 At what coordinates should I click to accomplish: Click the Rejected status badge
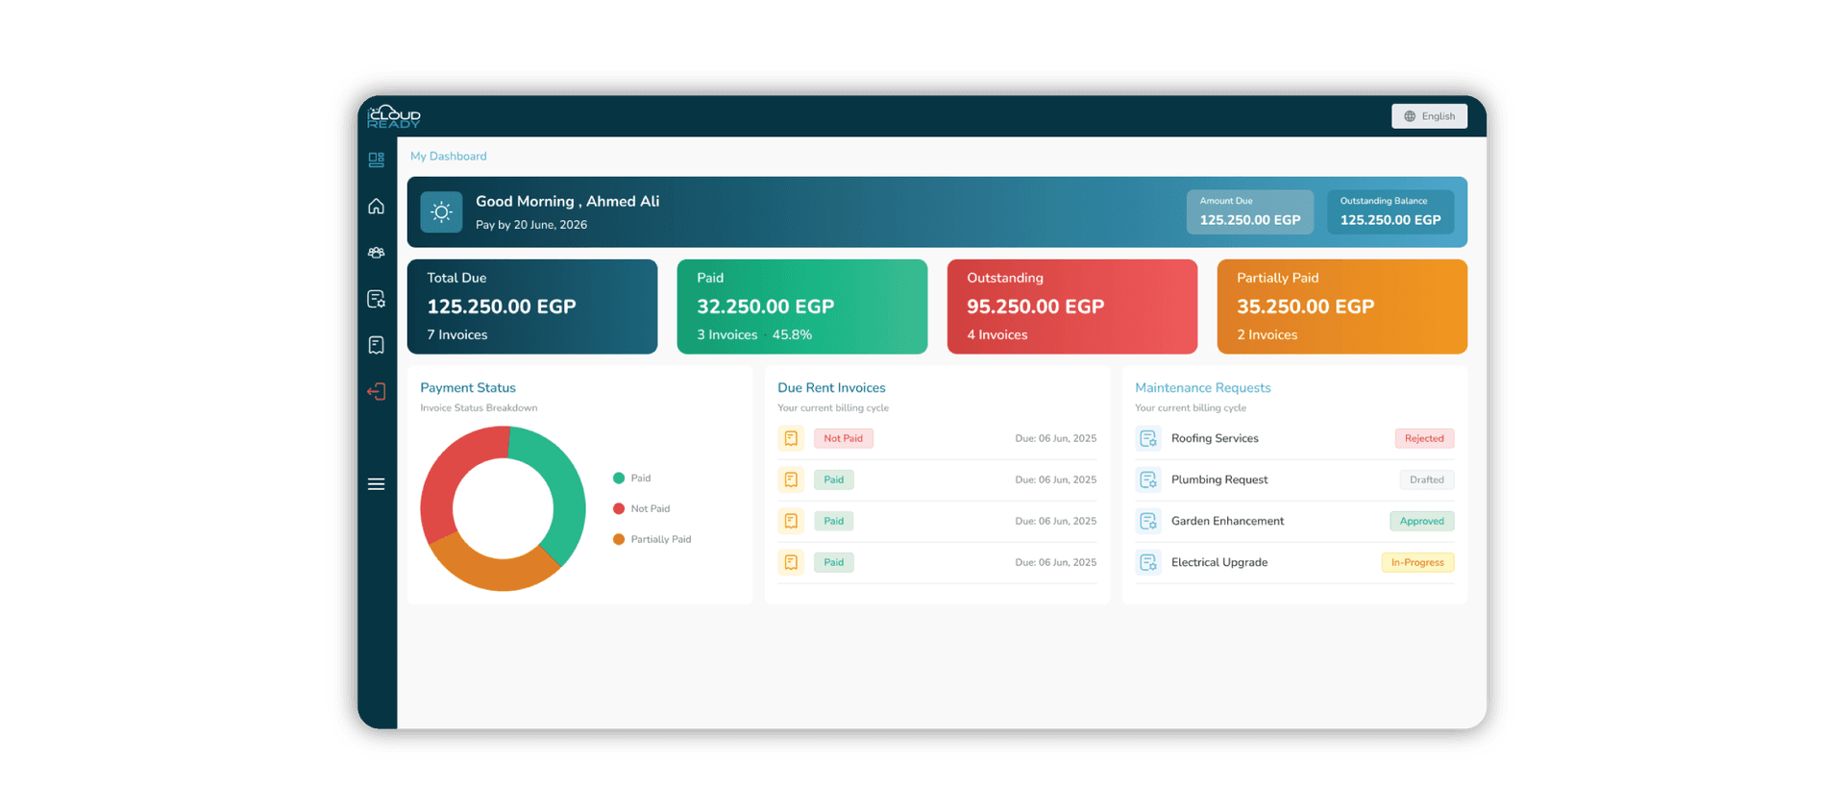coord(1424,438)
